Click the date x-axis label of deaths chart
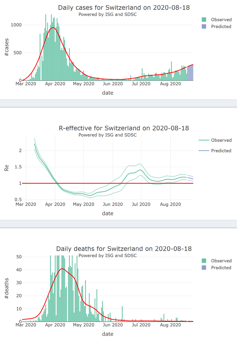 tap(108, 334)
